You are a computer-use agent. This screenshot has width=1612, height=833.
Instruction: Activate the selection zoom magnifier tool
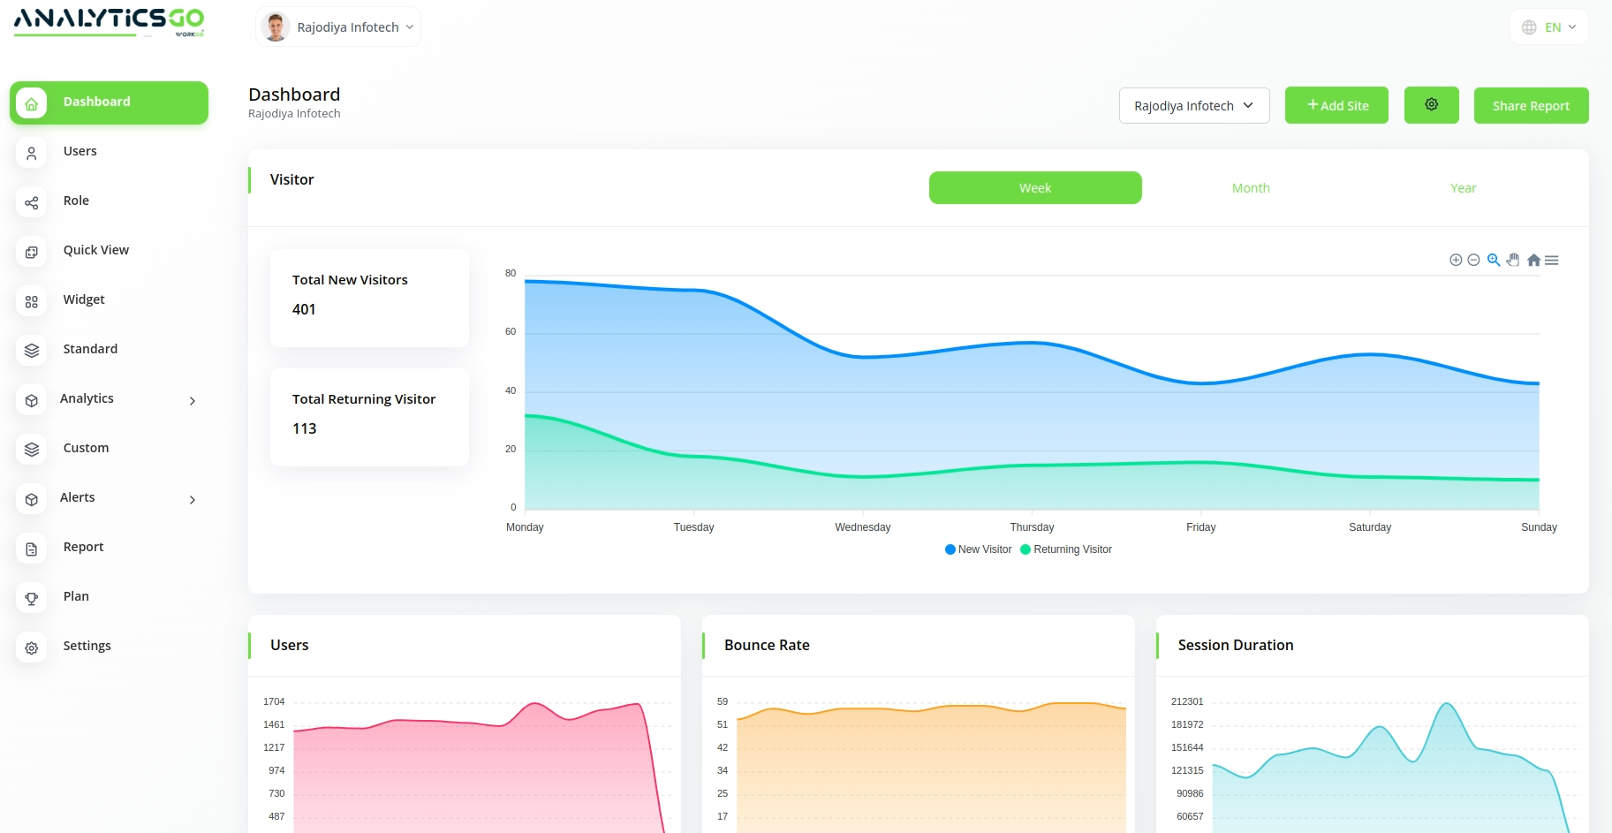coord(1494,260)
